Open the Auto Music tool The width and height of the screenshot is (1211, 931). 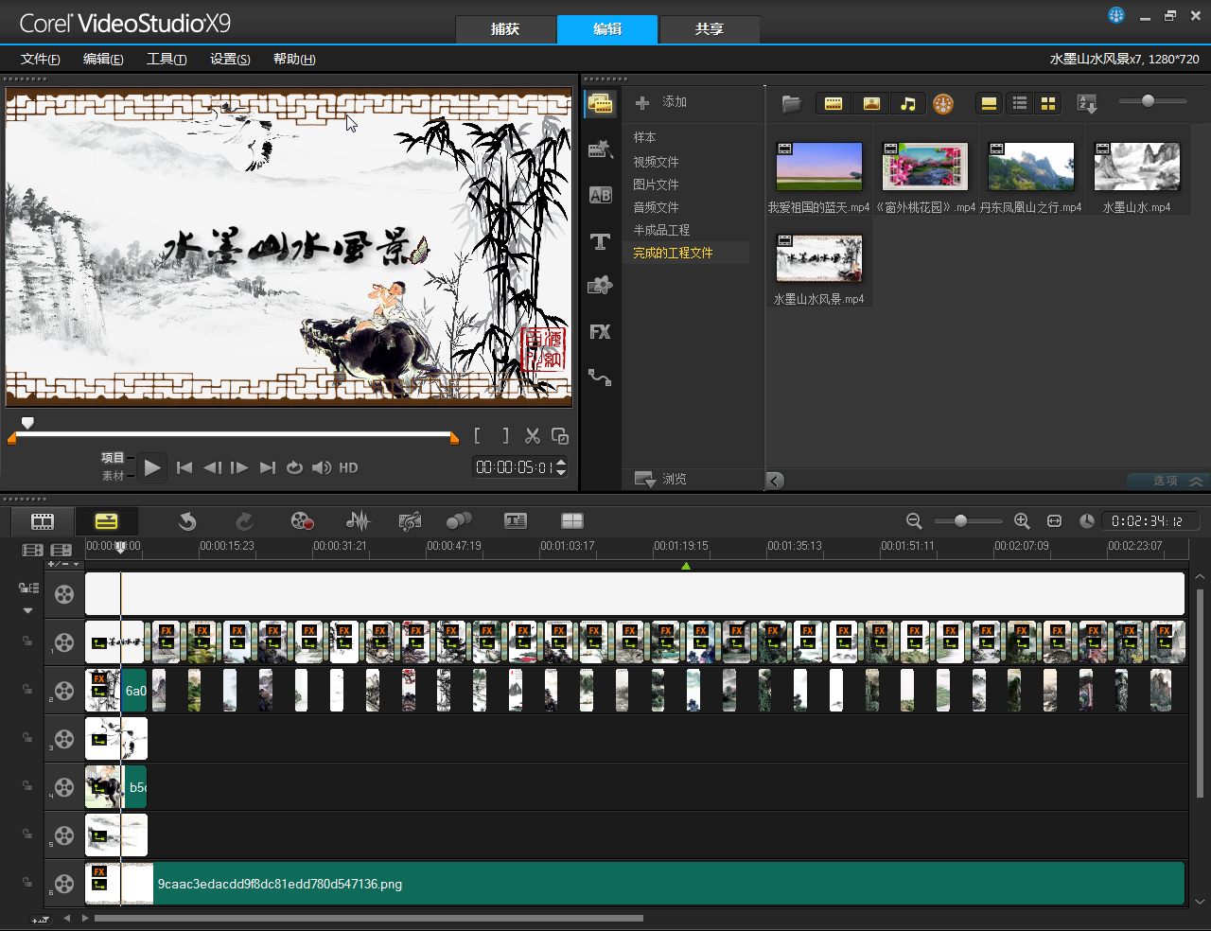pos(410,521)
